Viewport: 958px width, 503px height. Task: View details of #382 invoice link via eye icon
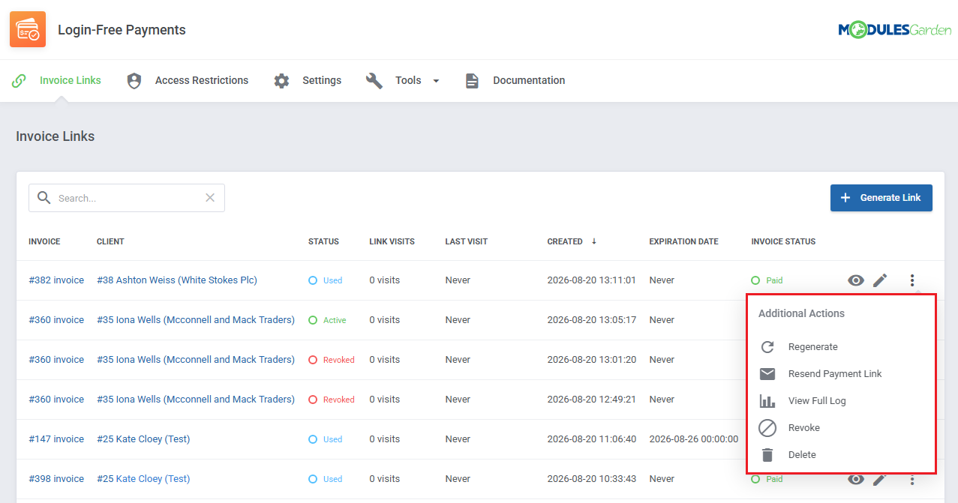coord(856,280)
